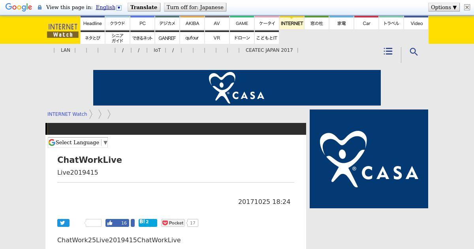
Task: Open the こどもとIT tab
Action: click(267, 38)
